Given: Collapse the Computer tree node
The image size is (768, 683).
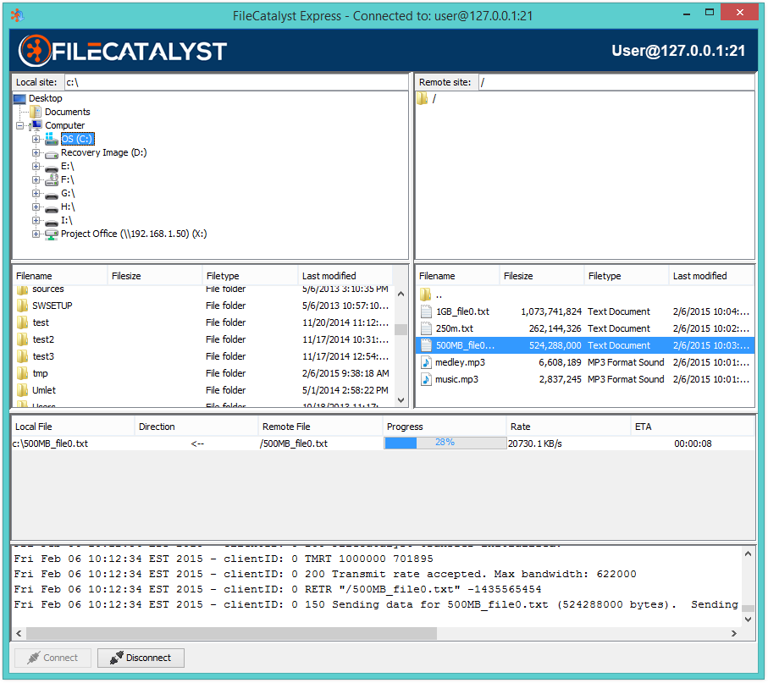Looking at the screenshot, I should click(19, 126).
